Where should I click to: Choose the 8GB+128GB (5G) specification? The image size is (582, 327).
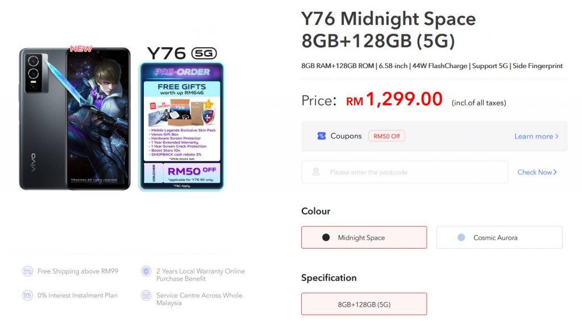pyautogui.click(x=364, y=304)
